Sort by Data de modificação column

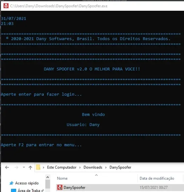coord(157,179)
